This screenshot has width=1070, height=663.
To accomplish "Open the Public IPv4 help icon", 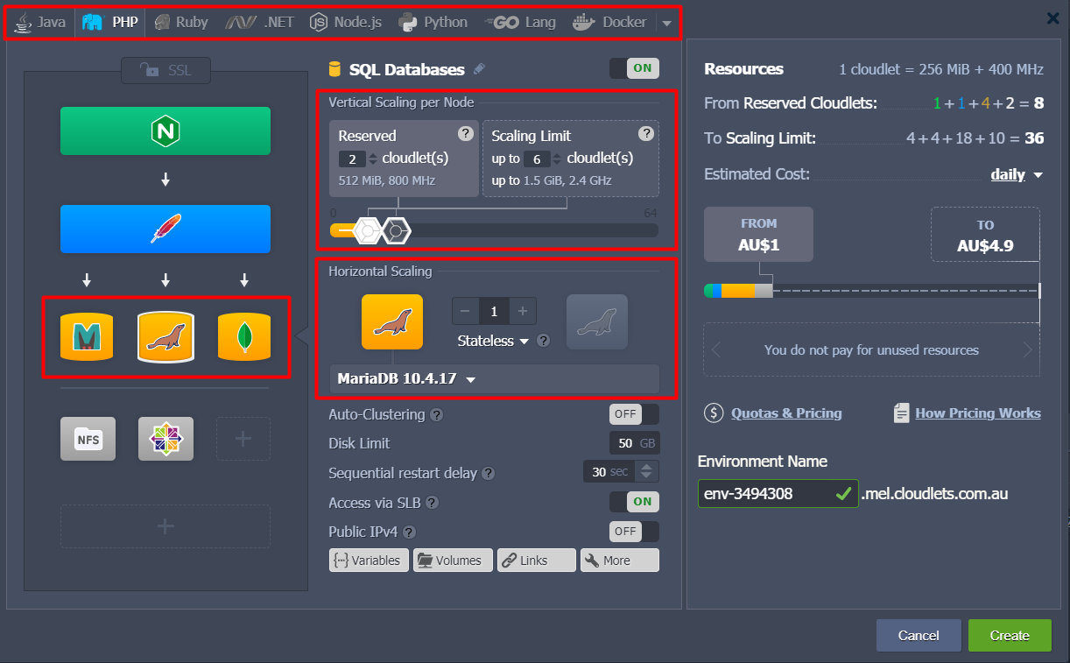I will click(409, 532).
